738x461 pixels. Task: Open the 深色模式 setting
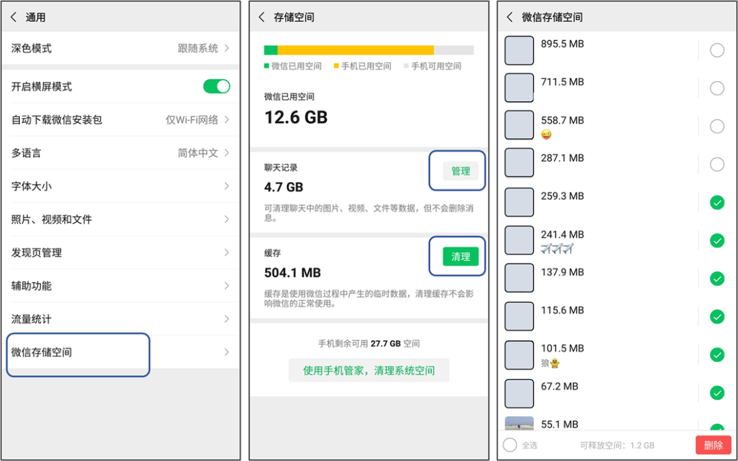click(x=121, y=48)
